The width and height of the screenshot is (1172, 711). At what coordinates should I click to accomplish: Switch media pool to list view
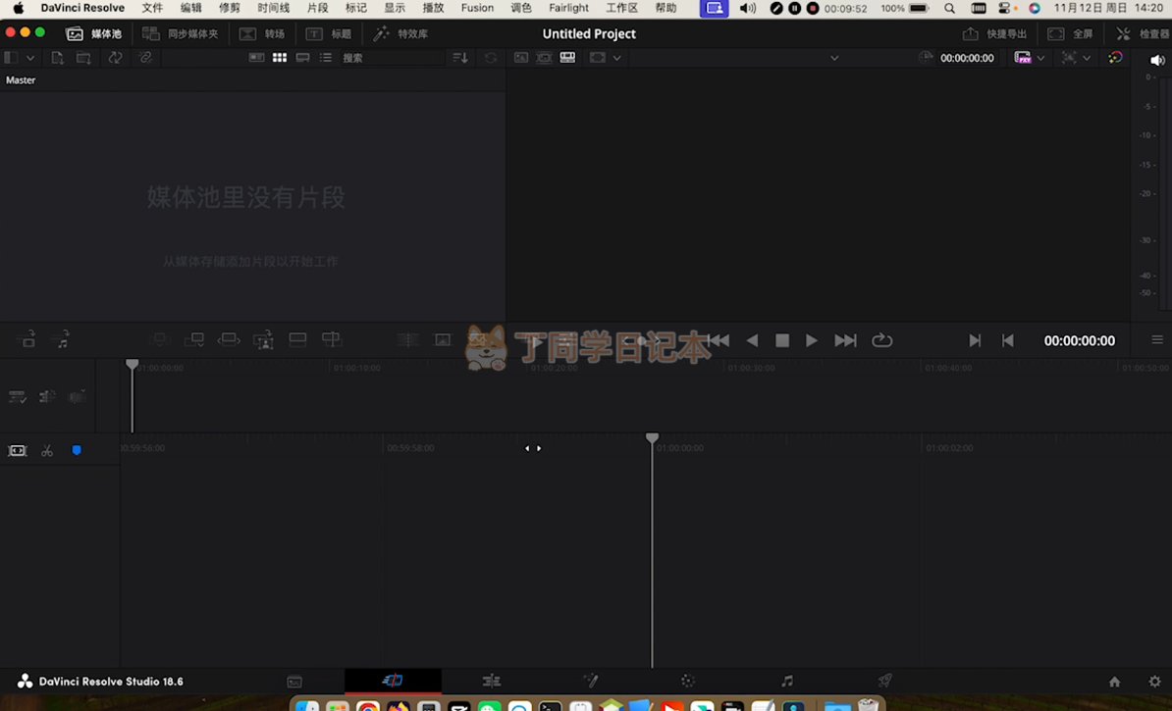point(326,58)
